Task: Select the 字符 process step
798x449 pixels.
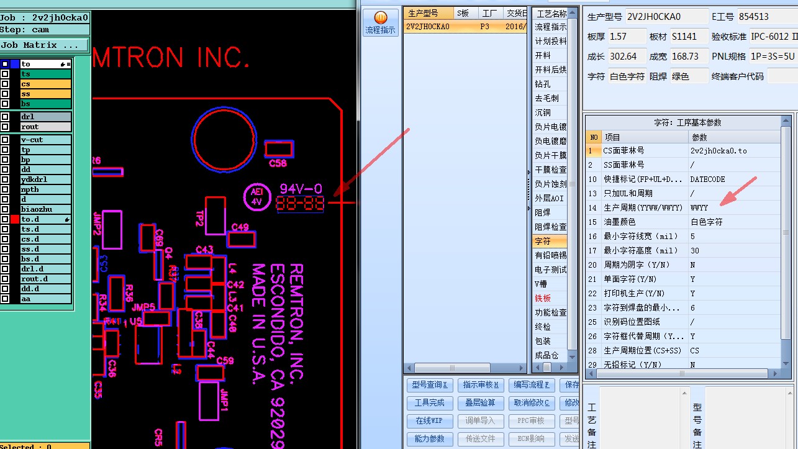Action: [x=550, y=241]
